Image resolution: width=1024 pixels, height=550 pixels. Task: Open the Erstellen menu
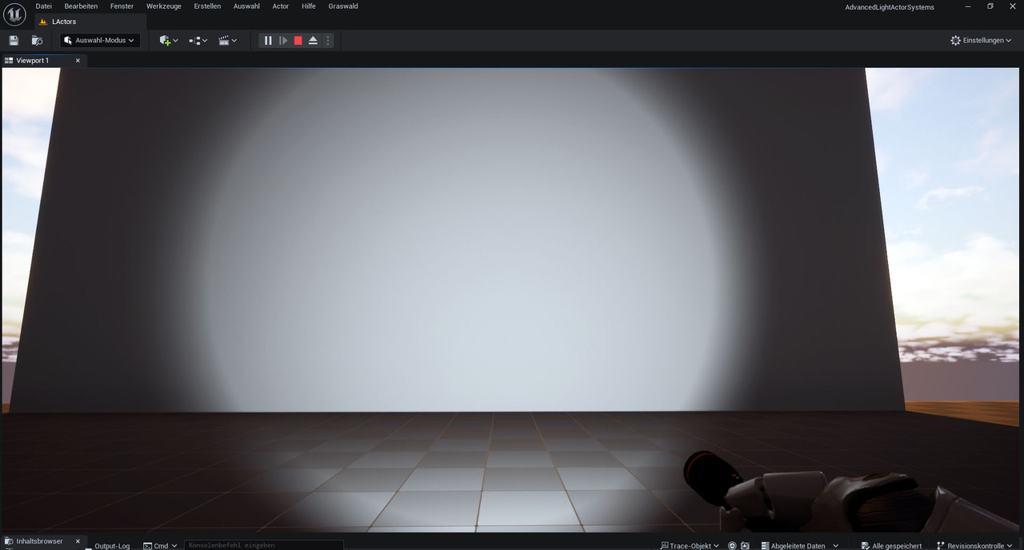[207, 6]
